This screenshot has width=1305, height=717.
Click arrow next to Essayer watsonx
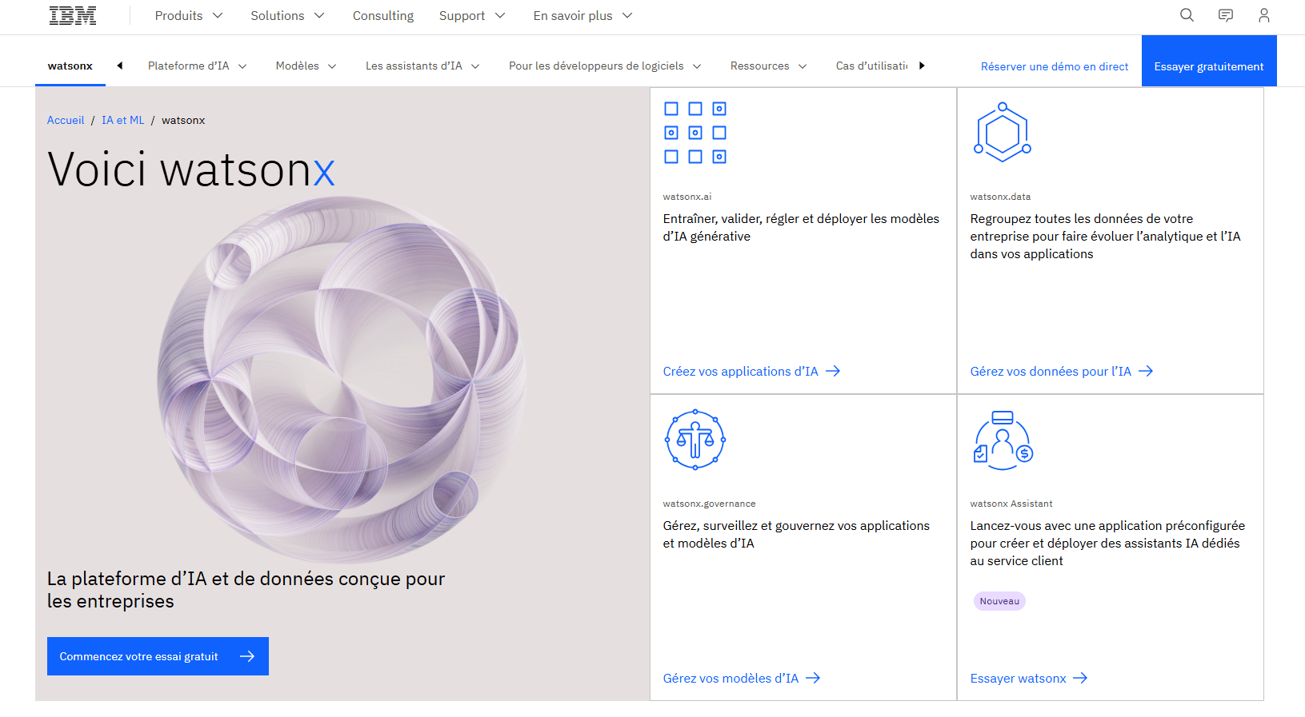click(x=1080, y=678)
